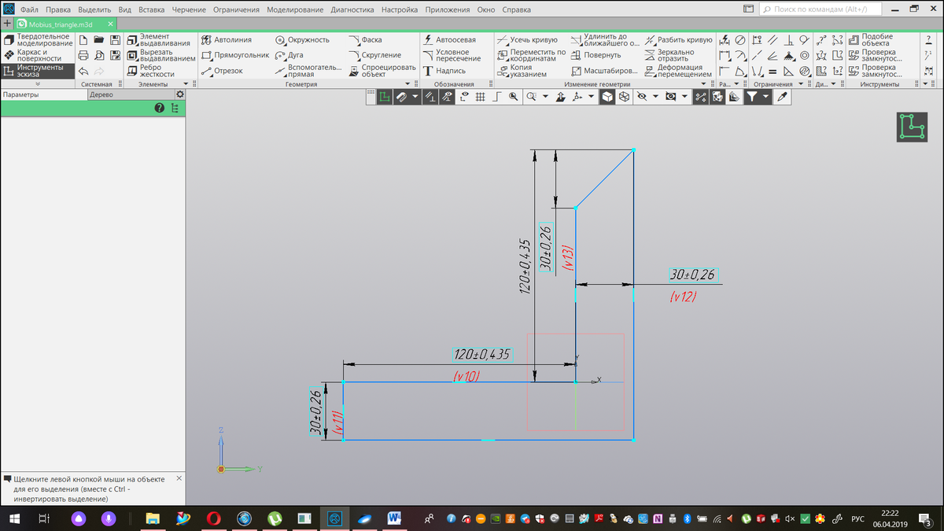Choose the Вырезать выдавливанием cut tool
Image resolution: width=944 pixels, height=531 pixels.
pos(161,55)
